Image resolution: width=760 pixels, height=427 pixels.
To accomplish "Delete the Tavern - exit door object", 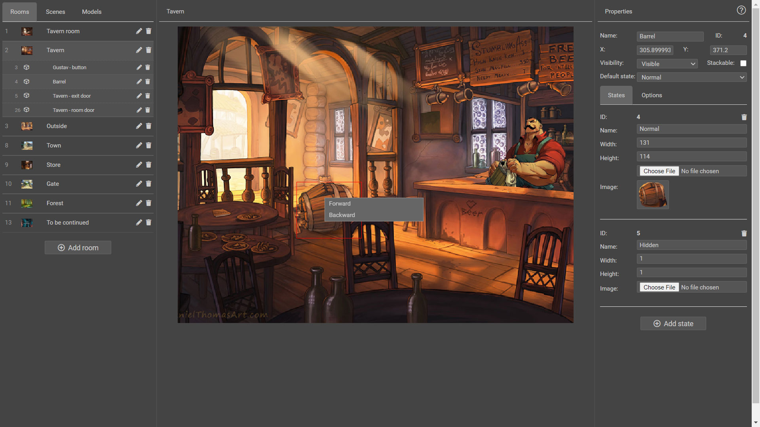I will click(x=148, y=96).
